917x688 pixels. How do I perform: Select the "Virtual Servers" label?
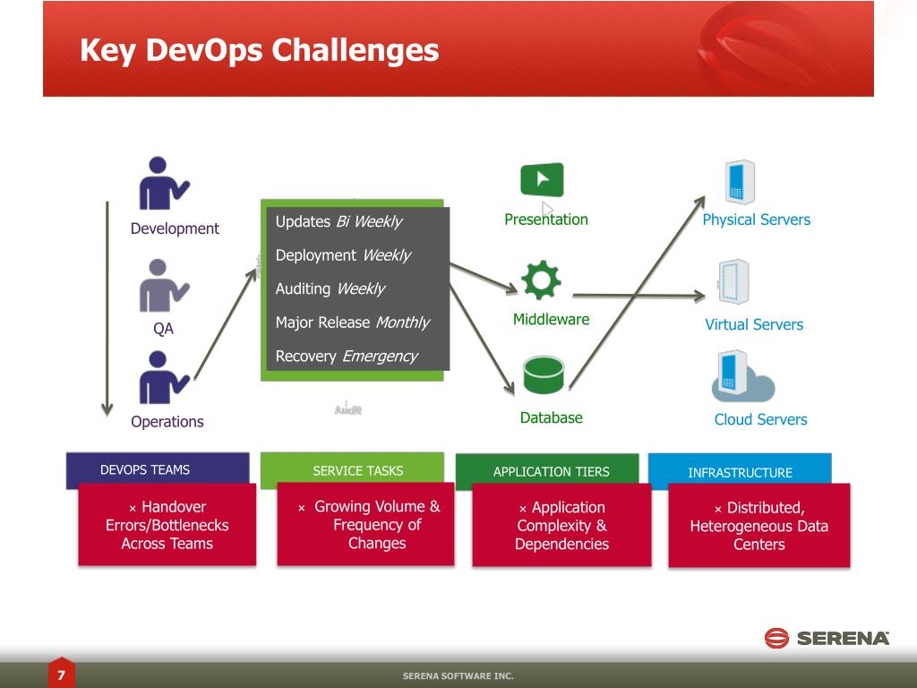[x=754, y=324]
